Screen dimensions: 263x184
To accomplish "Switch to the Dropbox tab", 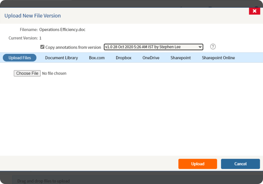I will click(124, 58).
